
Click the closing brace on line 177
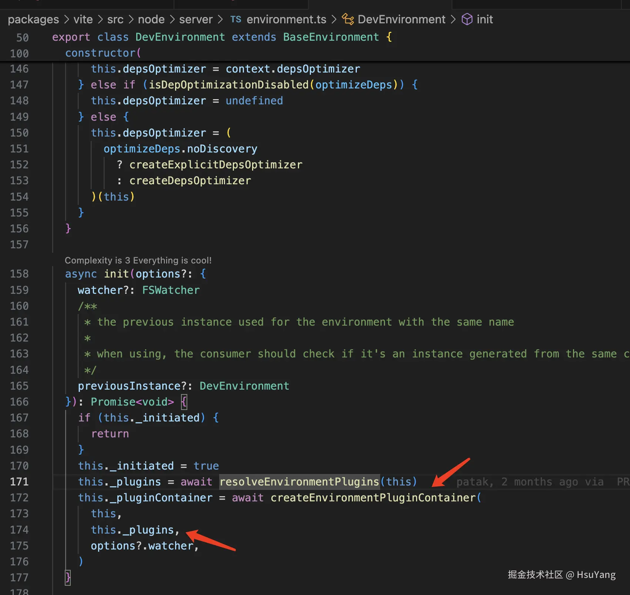(68, 578)
